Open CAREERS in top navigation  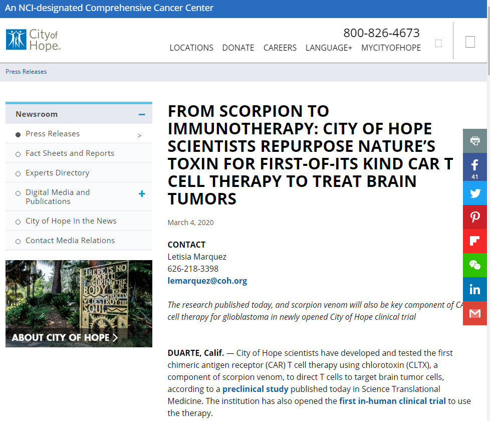[x=280, y=48]
